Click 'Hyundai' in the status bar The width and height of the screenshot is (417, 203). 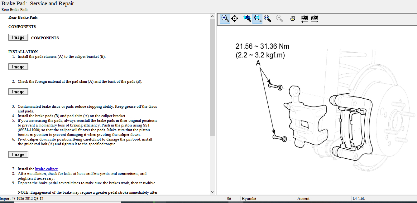tap(249, 199)
